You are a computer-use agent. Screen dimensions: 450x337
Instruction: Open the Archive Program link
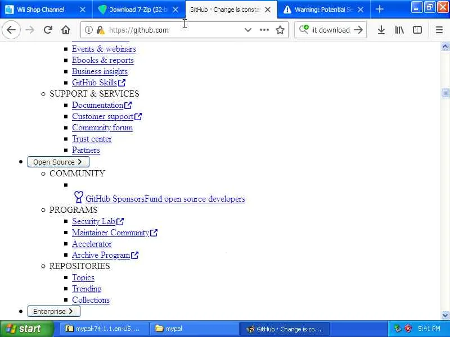105,255
